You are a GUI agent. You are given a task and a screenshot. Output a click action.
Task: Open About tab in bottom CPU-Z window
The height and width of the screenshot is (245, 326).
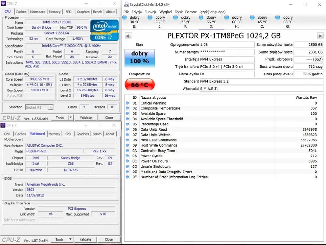(110, 134)
